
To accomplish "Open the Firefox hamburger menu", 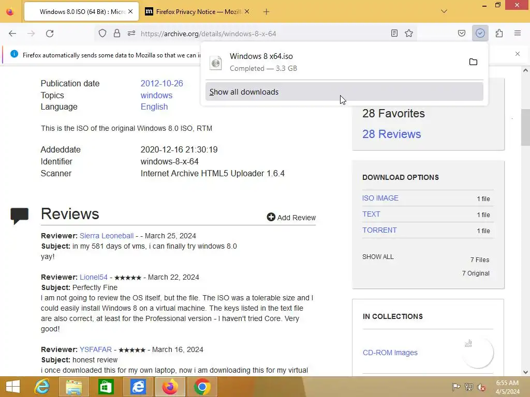I will [x=518, y=33].
